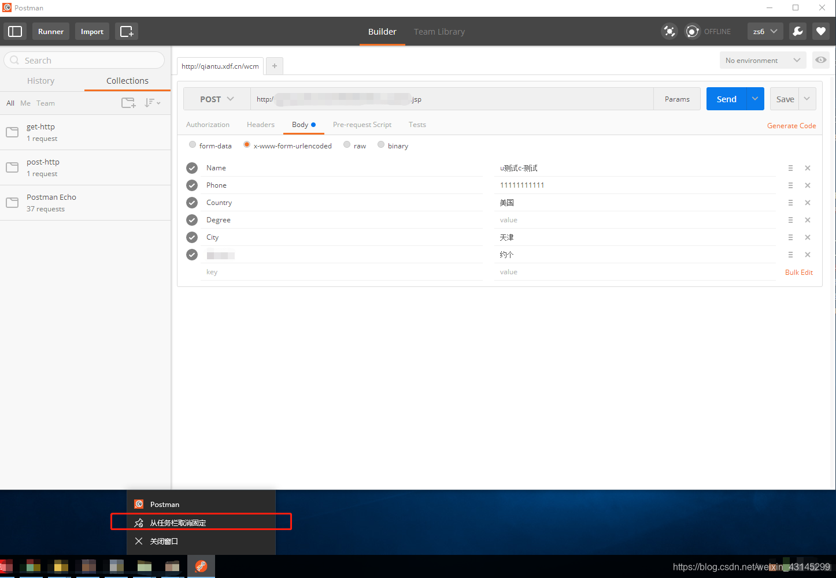Open the No environment dropdown
Screen dimensions: 836x578
click(763, 60)
